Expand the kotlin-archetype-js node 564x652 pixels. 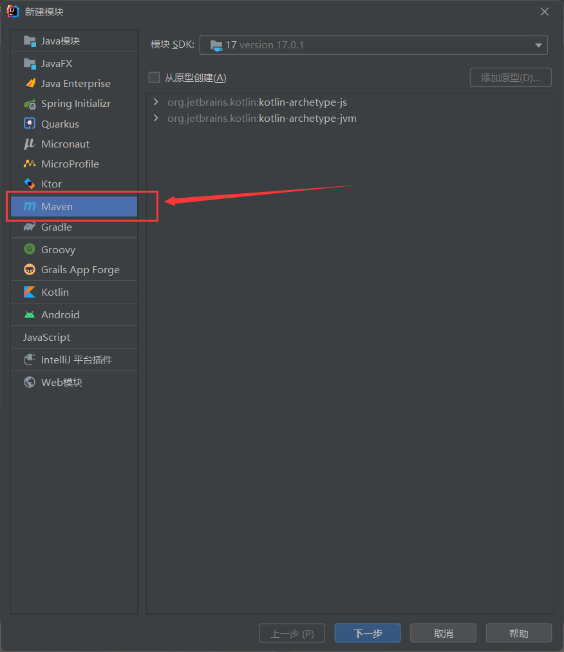(156, 102)
